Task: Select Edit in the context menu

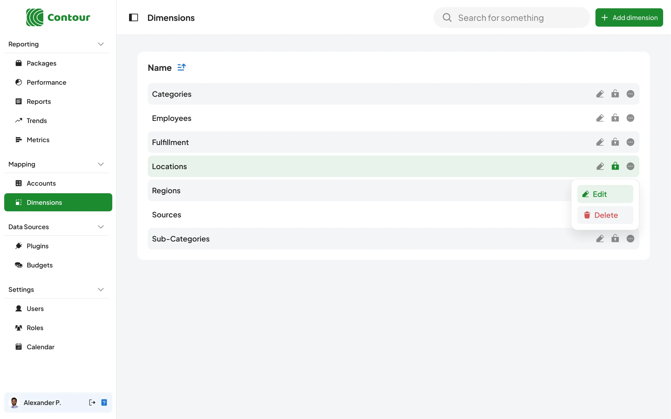Action: pyautogui.click(x=605, y=194)
